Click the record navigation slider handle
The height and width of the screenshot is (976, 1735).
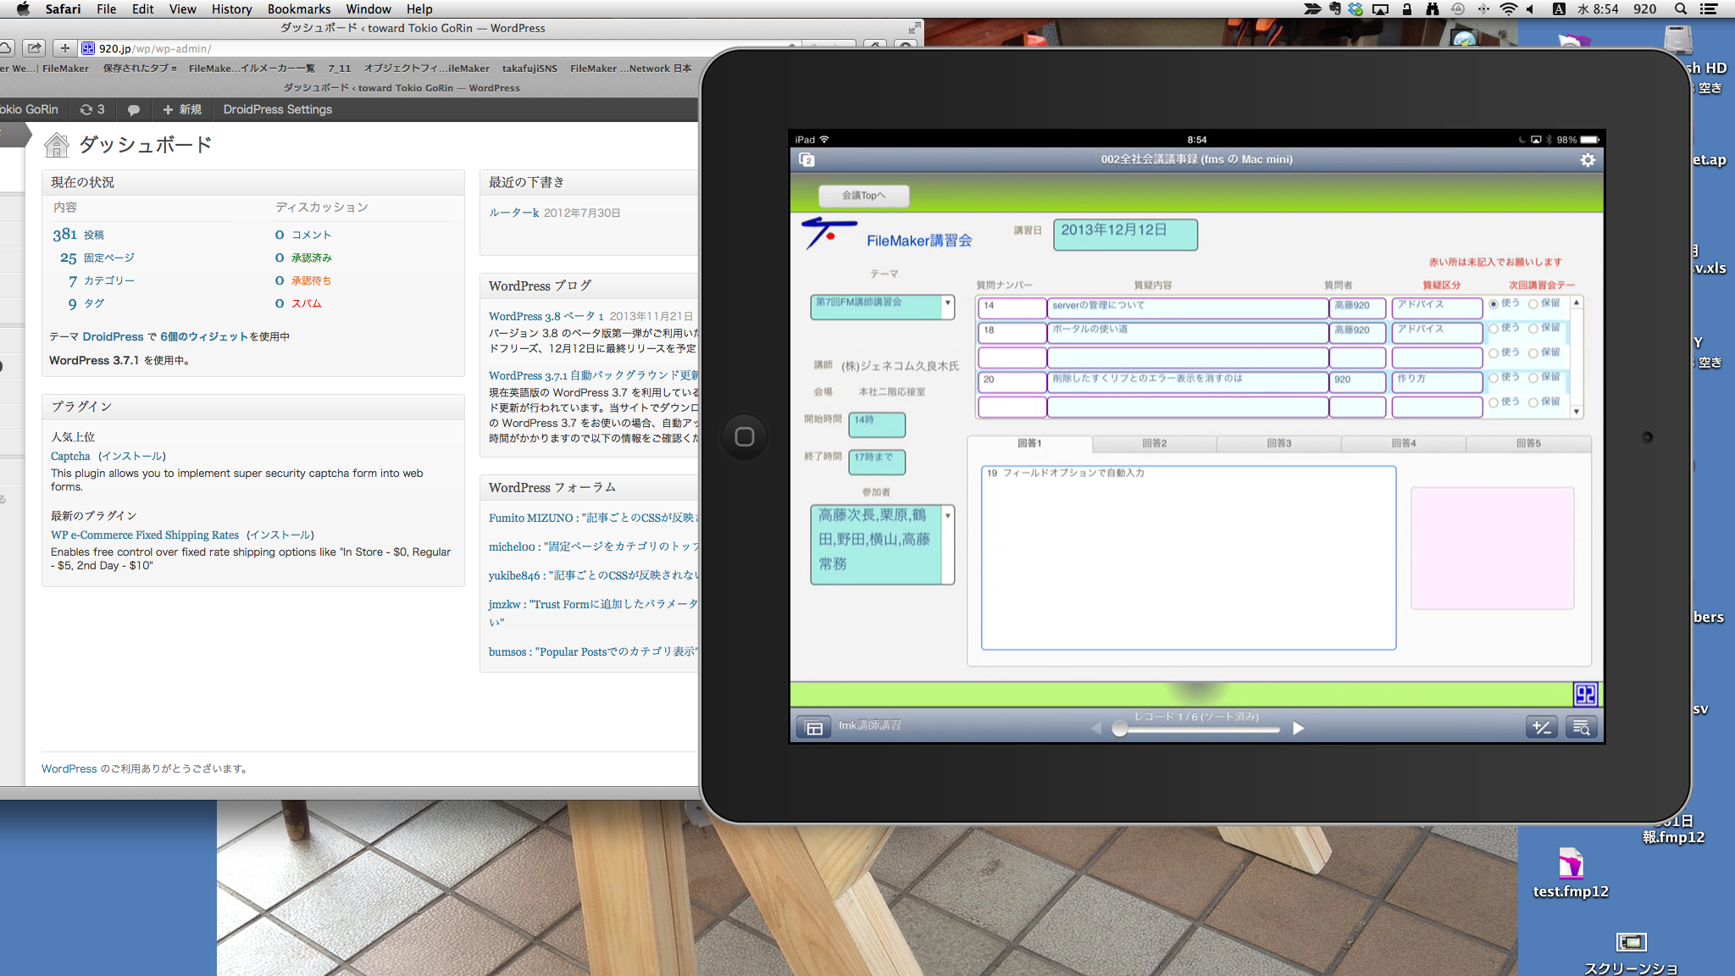click(x=1120, y=729)
